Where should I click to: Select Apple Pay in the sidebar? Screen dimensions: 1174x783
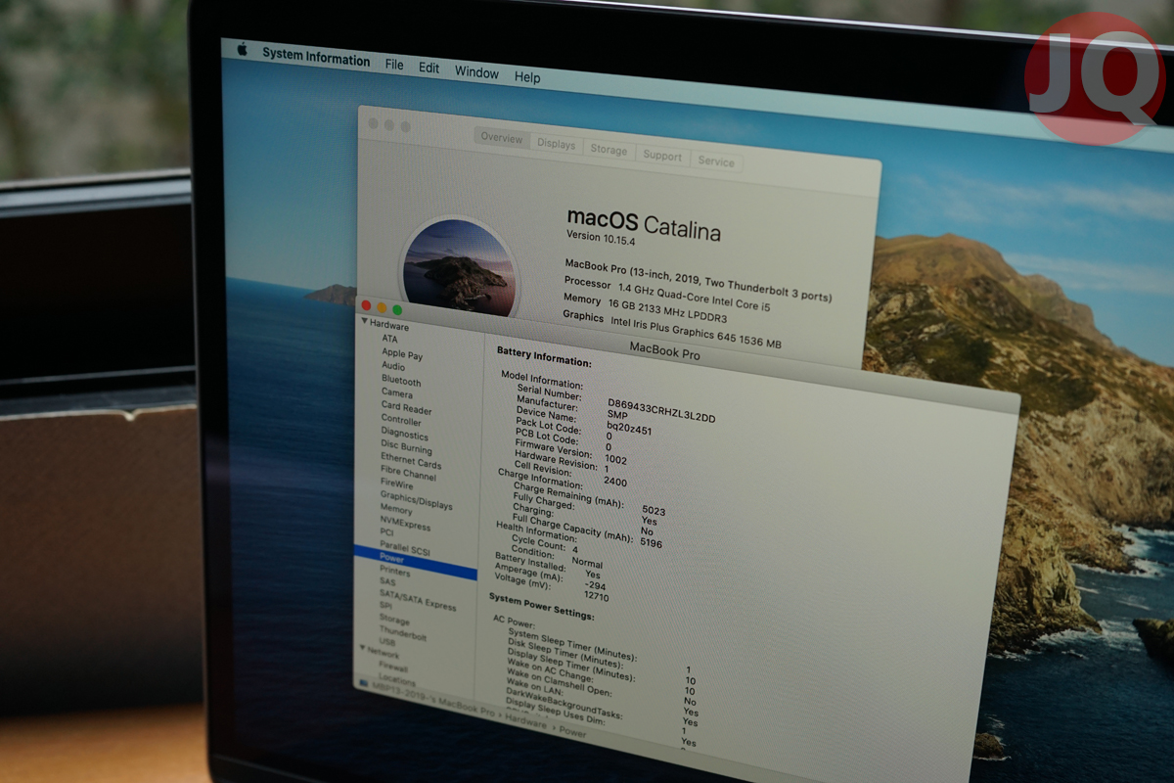coord(402,354)
